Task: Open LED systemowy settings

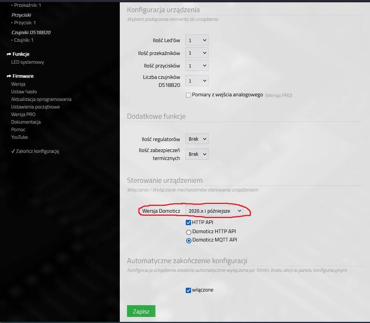Action: tap(28, 62)
